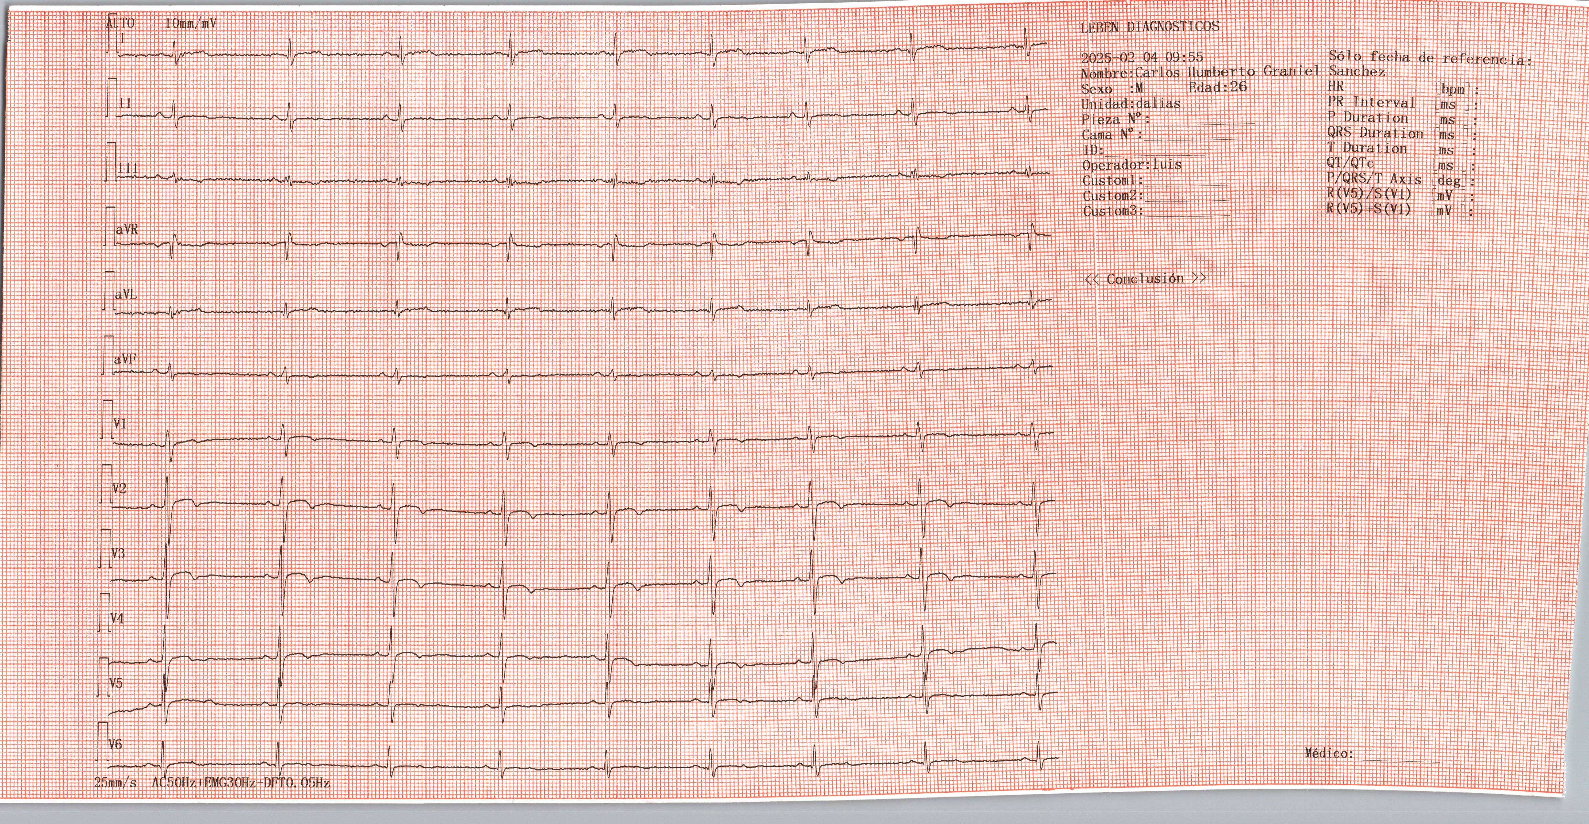Click Sólo fecha de referencia: text

1431,58
